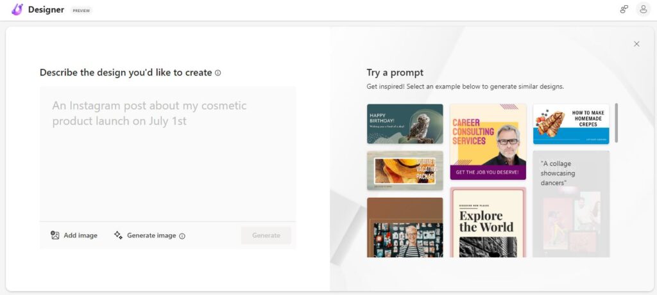Open the share/connections icon in header
Image resolution: width=657 pixels, height=295 pixels.
pyautogui.click(x=624, y=9)
